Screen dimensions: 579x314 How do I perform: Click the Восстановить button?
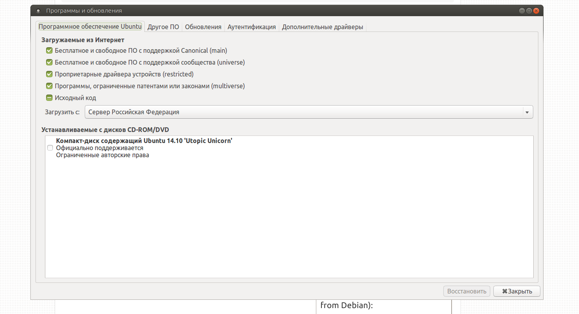tap(467, 291)
